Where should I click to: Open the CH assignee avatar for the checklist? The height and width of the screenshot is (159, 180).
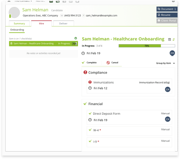pyautogui.click(x=172, y=53)
